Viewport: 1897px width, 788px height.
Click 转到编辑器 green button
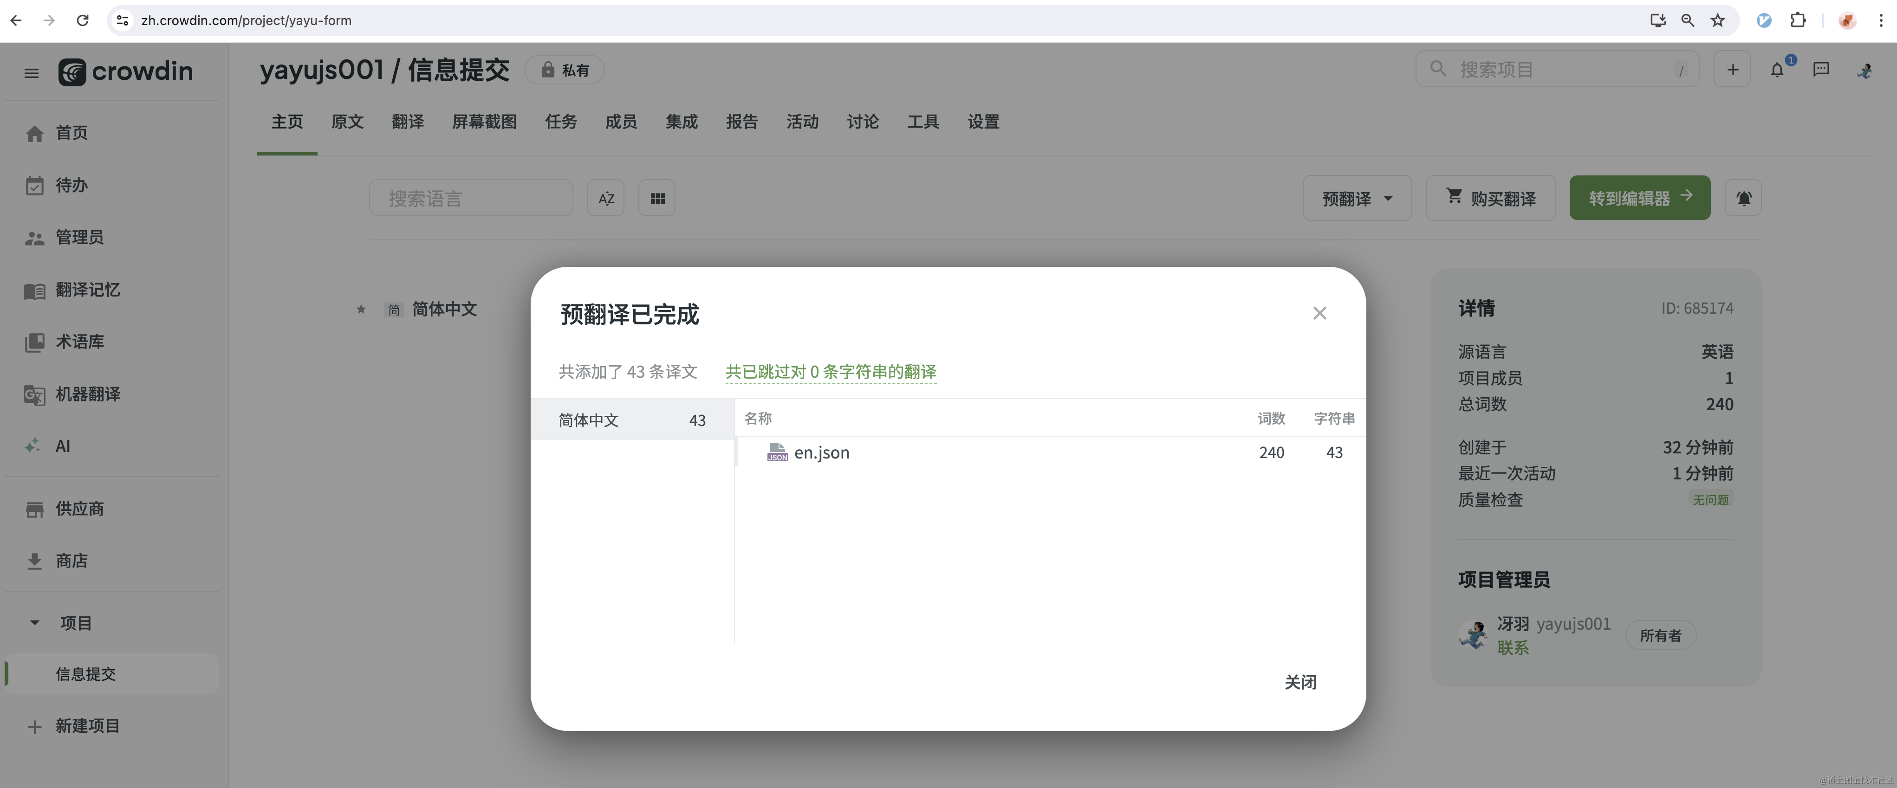coord(1639,198)
